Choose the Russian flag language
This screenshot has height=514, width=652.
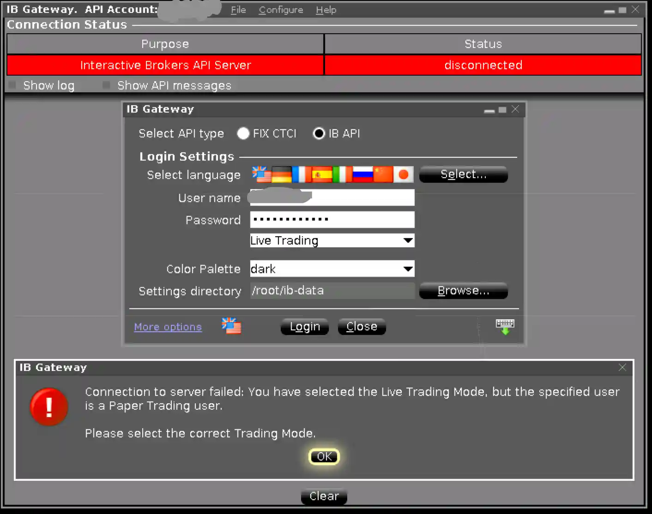pyautogui.click(x=362, y=174)
